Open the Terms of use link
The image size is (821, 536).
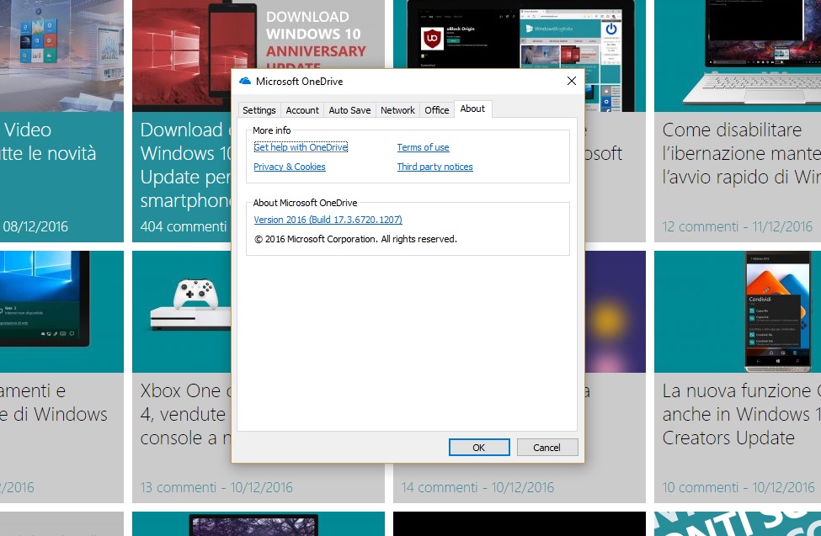423,147
